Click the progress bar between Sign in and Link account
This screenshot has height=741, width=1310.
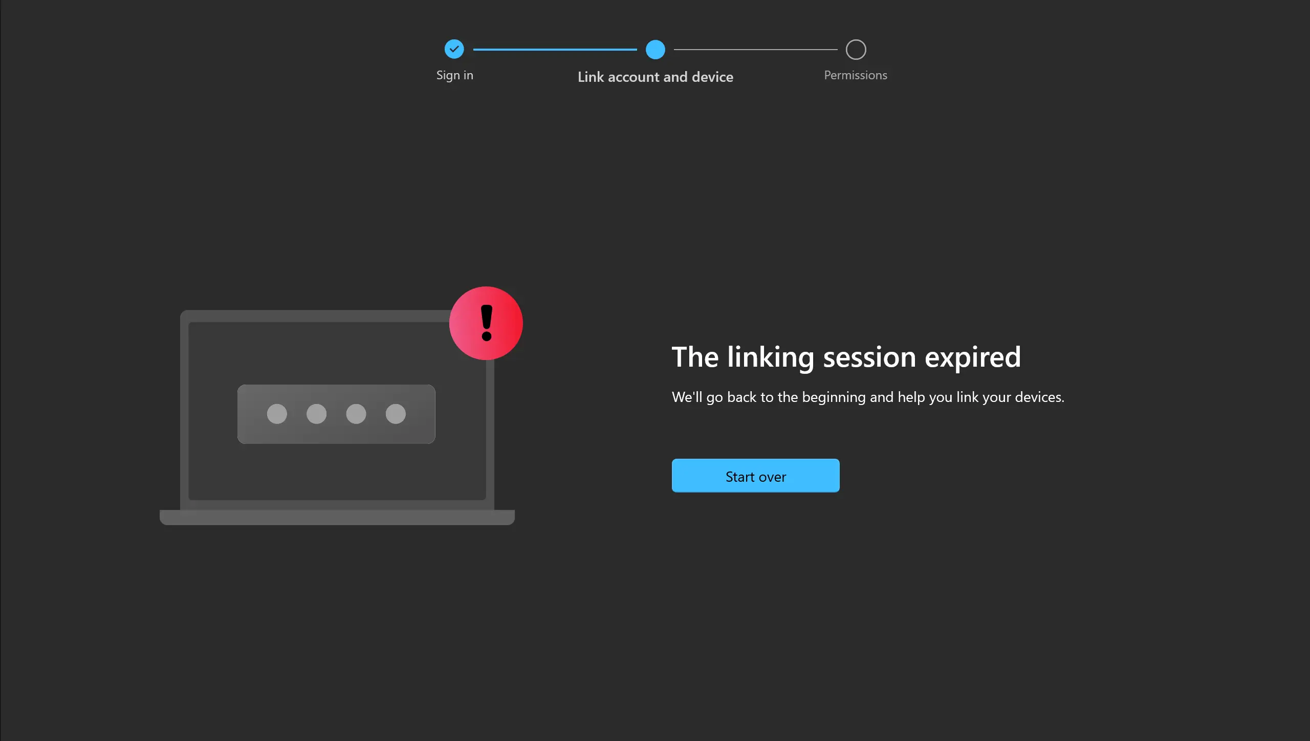click(x=554, y=50)
